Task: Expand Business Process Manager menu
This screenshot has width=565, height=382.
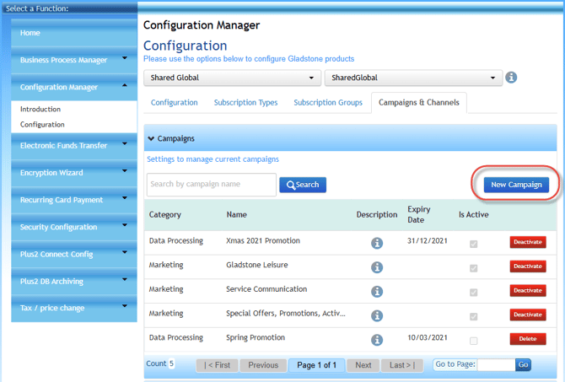Action: point(74,60)
